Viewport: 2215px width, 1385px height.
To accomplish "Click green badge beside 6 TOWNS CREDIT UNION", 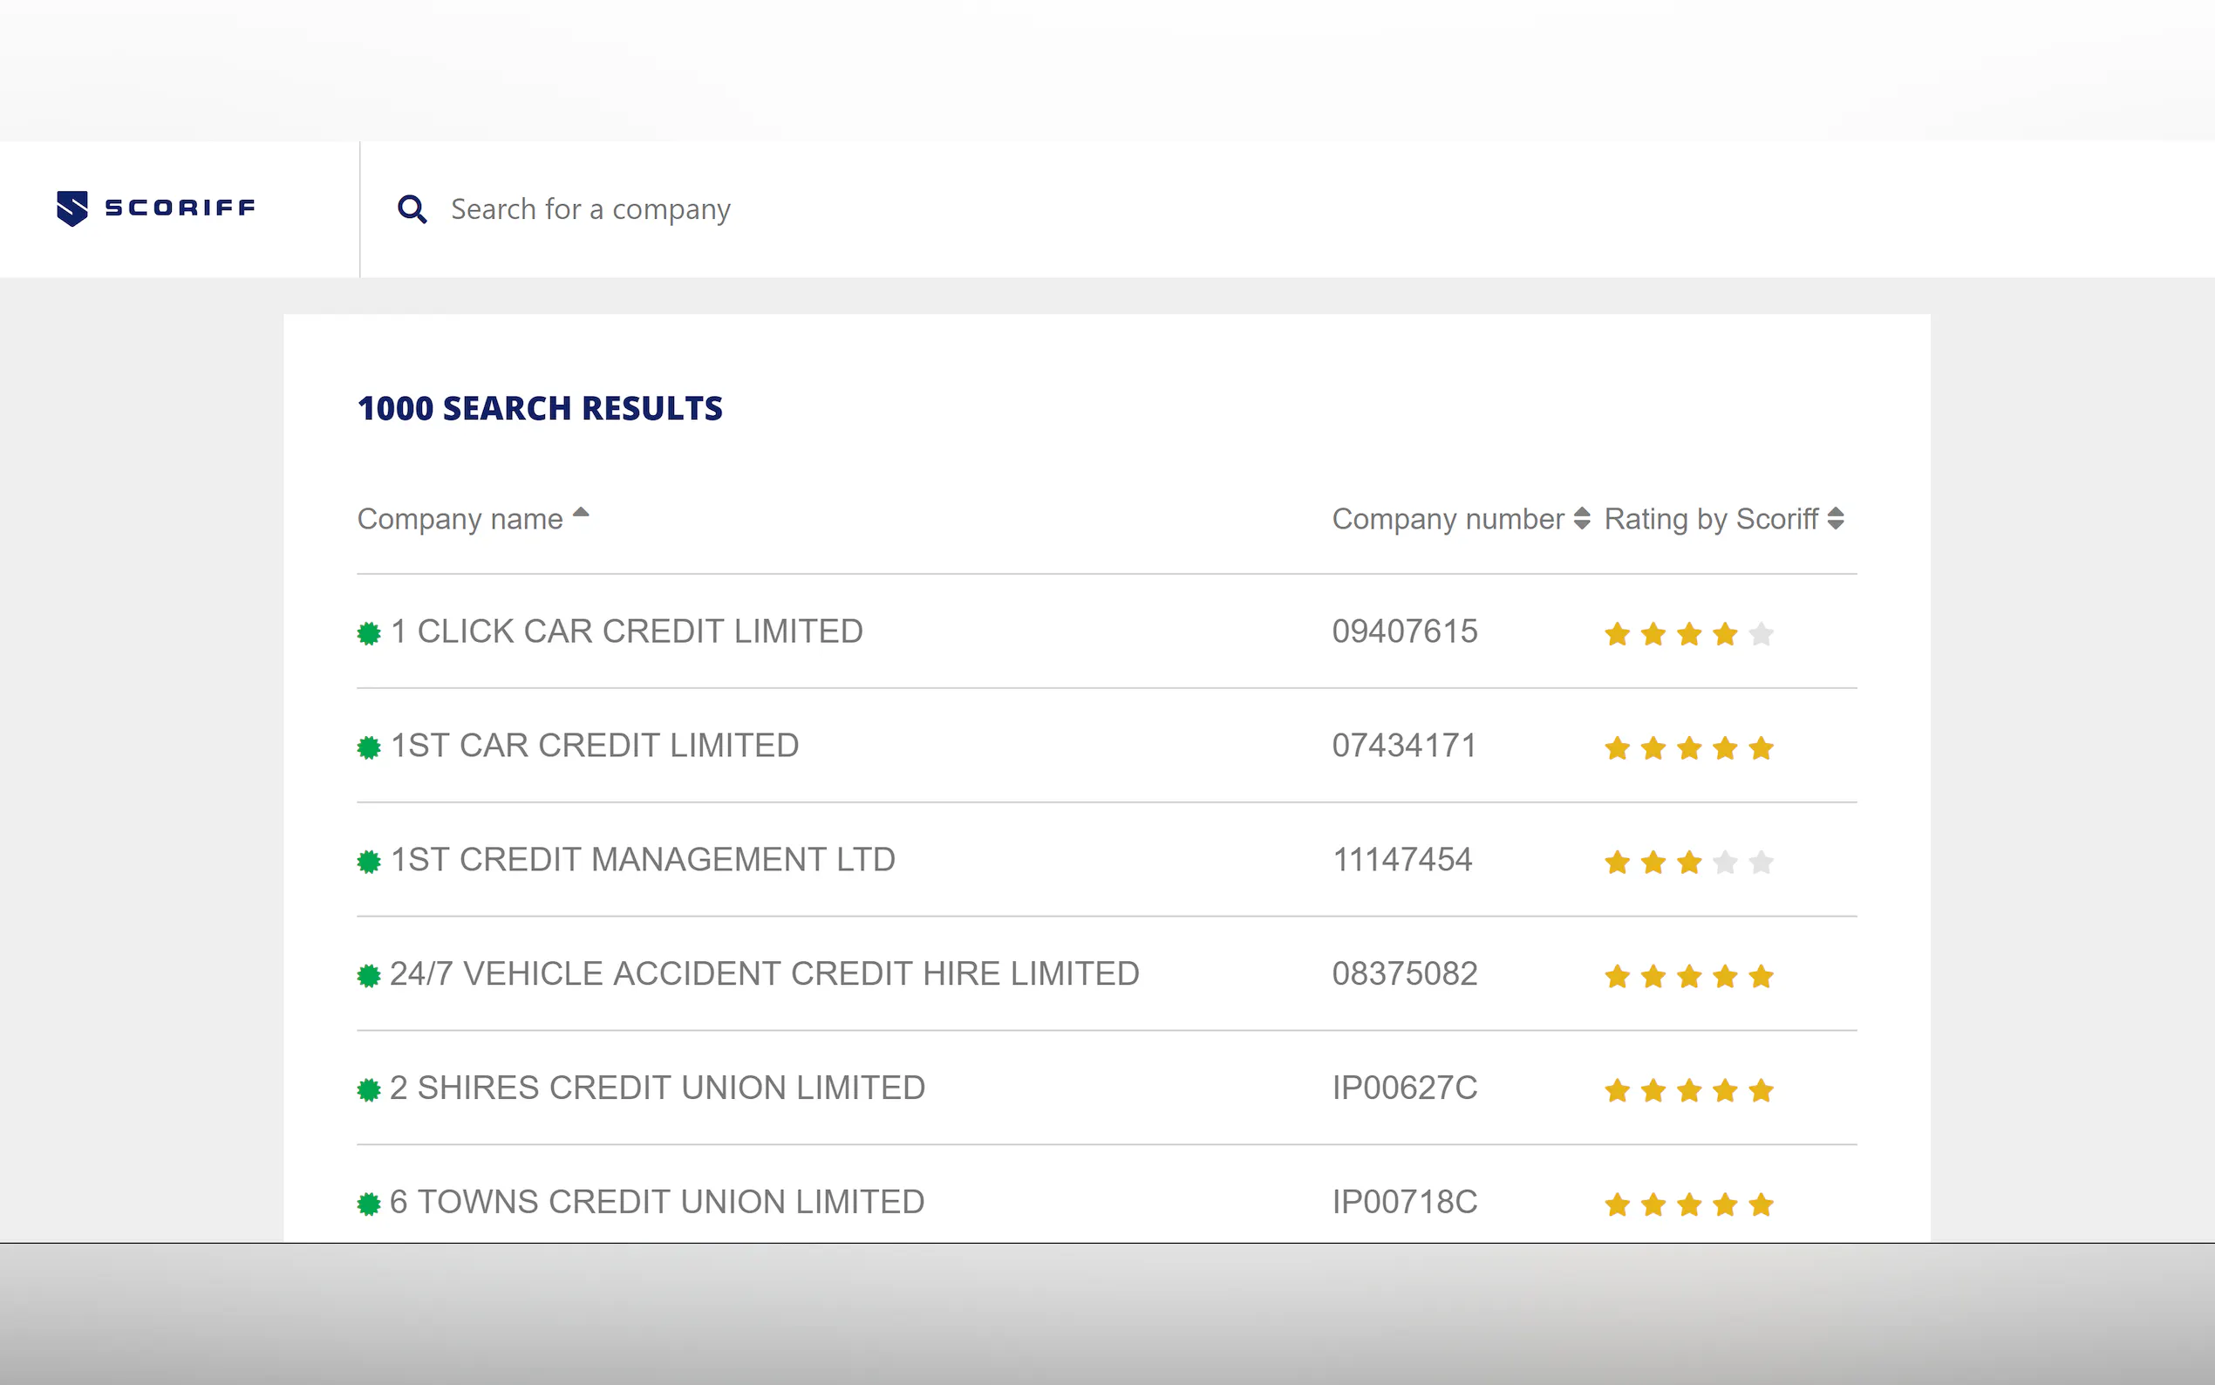I will 368,1204.
